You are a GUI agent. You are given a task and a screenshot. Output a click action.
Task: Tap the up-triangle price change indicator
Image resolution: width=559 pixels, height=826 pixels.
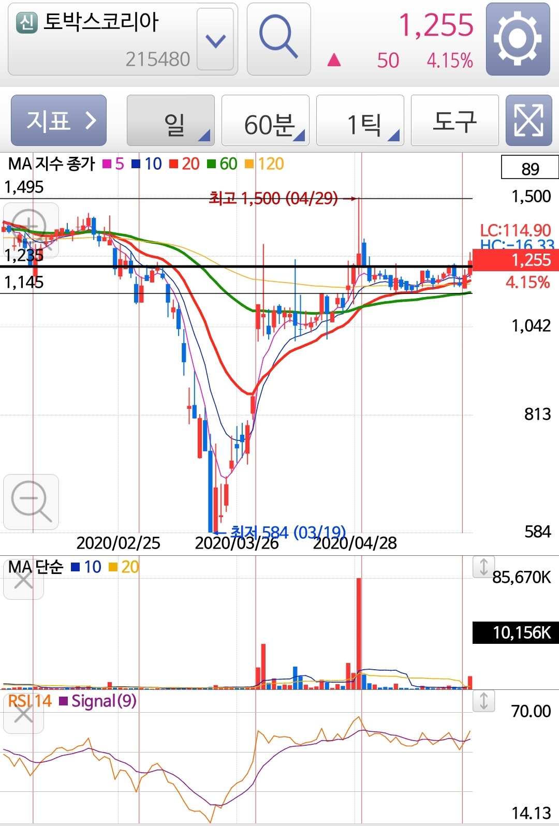(334, 61)
